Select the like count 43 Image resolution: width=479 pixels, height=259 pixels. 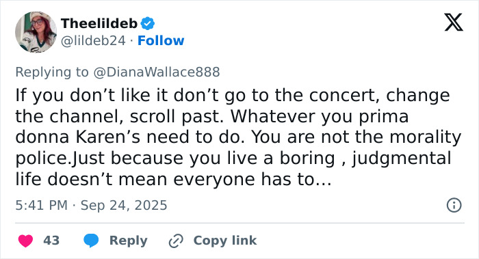click(x=51, y=241)
